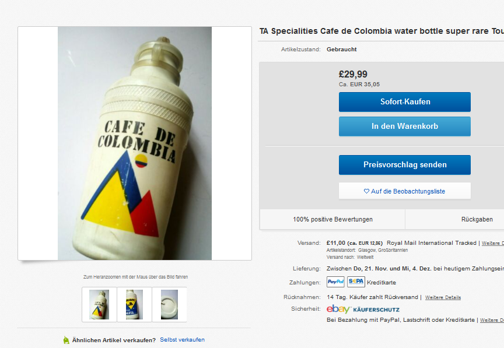Open the Rückgaben tab
The width and height of the screenshot is (504, 348).
[477, 220]
